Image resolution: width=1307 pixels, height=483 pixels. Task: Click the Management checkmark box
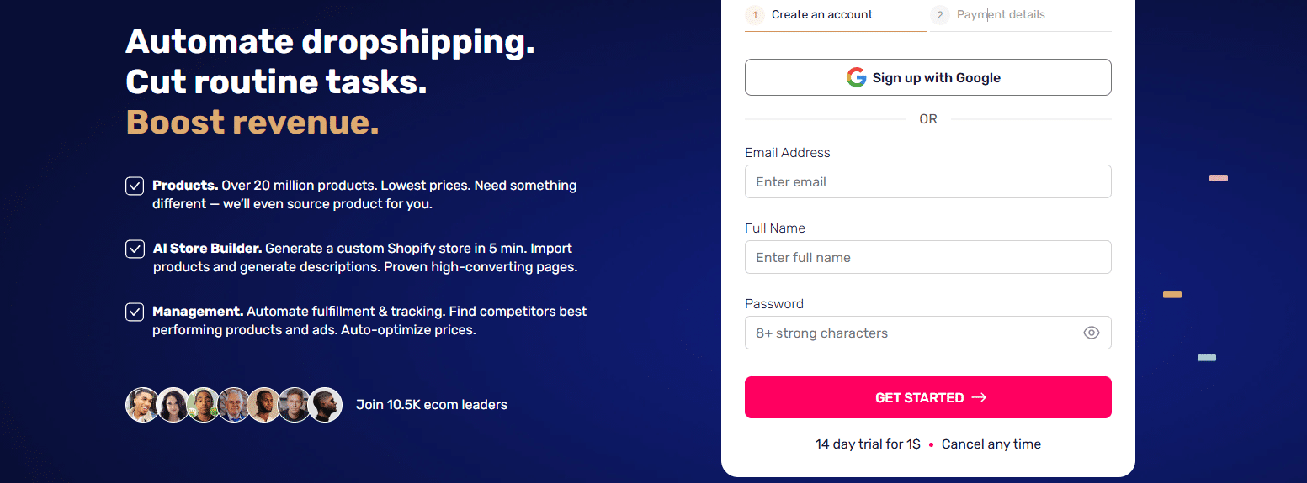135,312
